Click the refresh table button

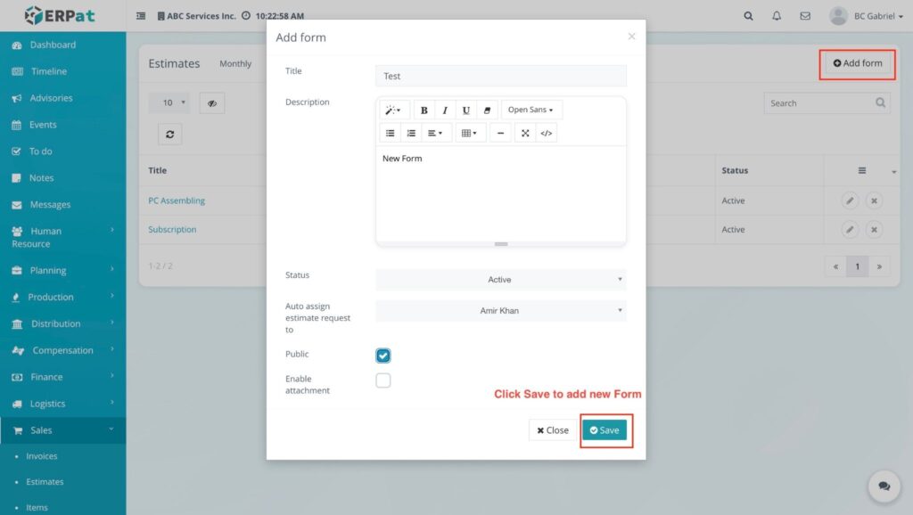170,135
